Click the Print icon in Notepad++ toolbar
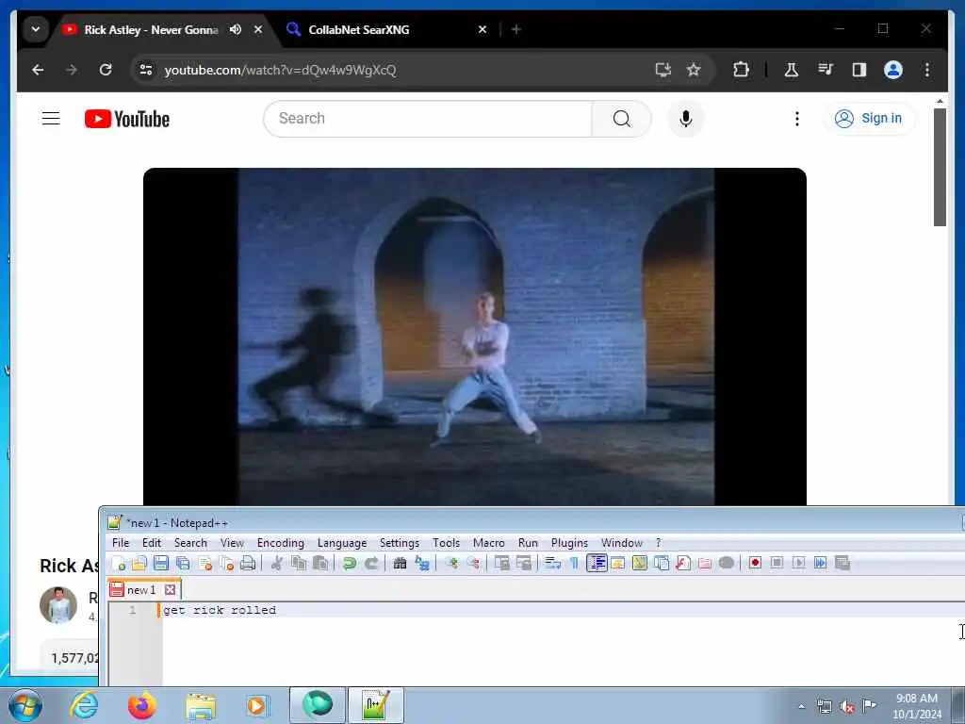Viewport: 965px width, 724px height. [248, 563]
